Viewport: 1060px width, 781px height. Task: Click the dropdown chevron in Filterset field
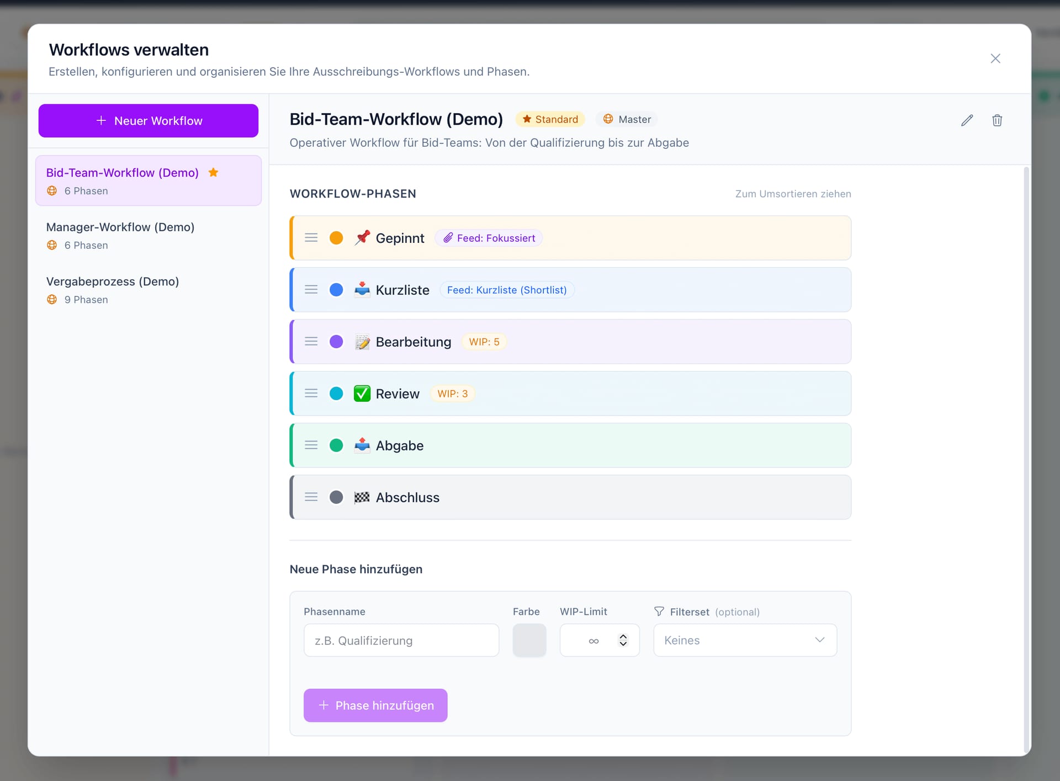point(820,640)
